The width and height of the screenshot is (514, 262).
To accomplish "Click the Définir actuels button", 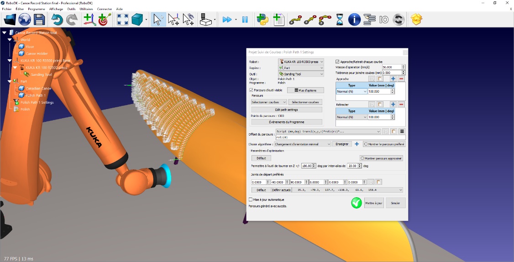I will click(281, 190).
